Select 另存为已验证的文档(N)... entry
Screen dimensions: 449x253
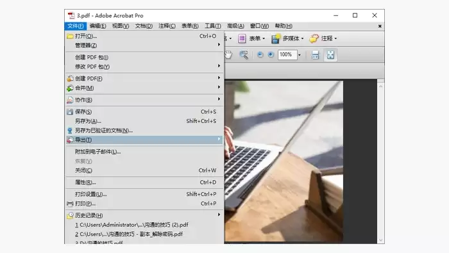(x=144, y=131)
